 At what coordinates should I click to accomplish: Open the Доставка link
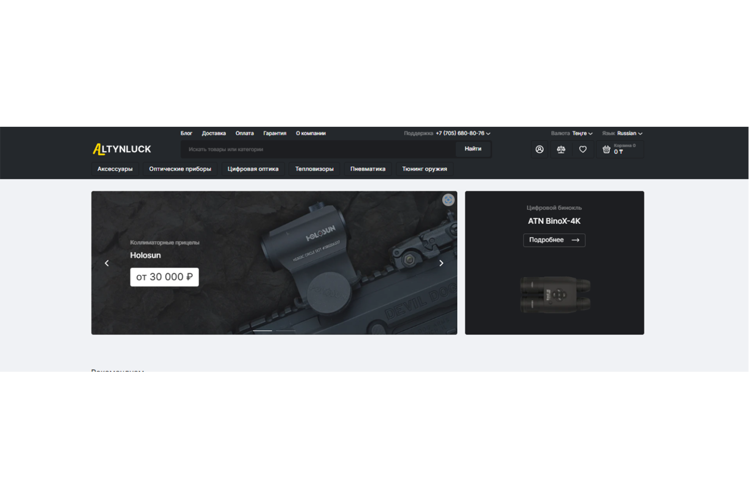(214, 133)
